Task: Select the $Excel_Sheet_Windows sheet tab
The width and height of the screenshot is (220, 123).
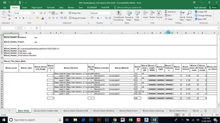Action: pos(104,111)
